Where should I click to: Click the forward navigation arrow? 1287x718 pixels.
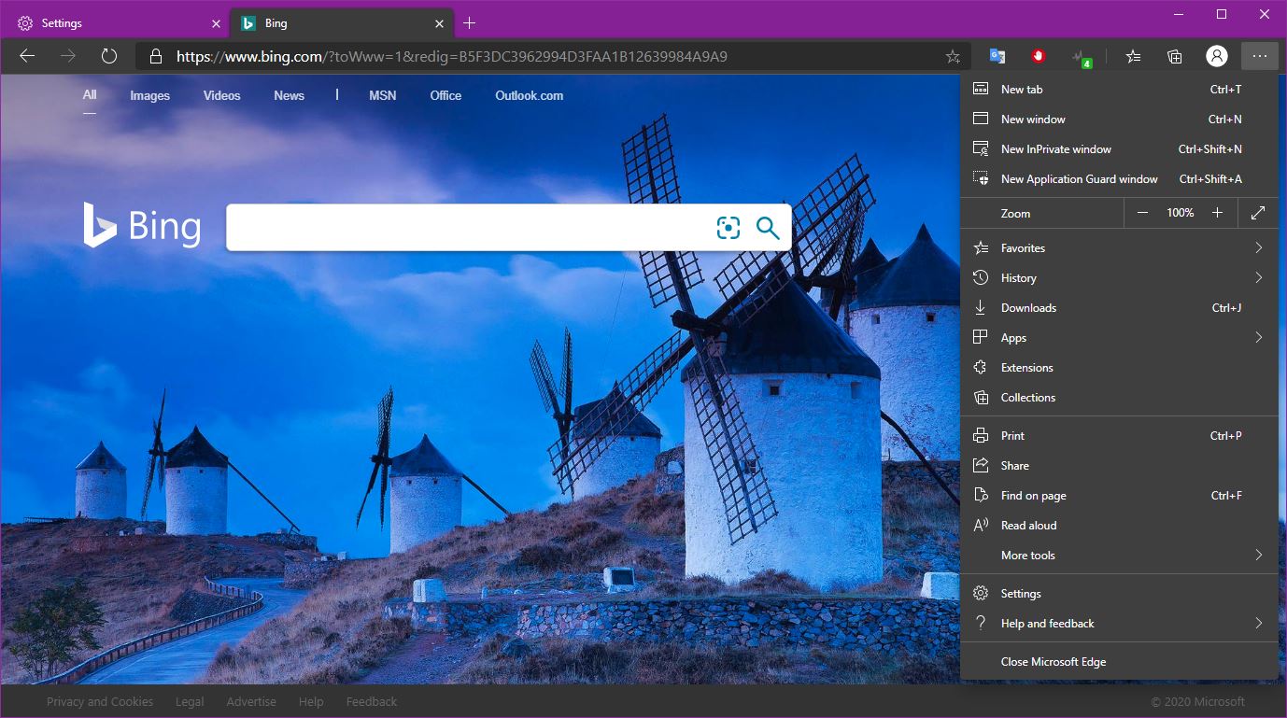coord(68,56)
